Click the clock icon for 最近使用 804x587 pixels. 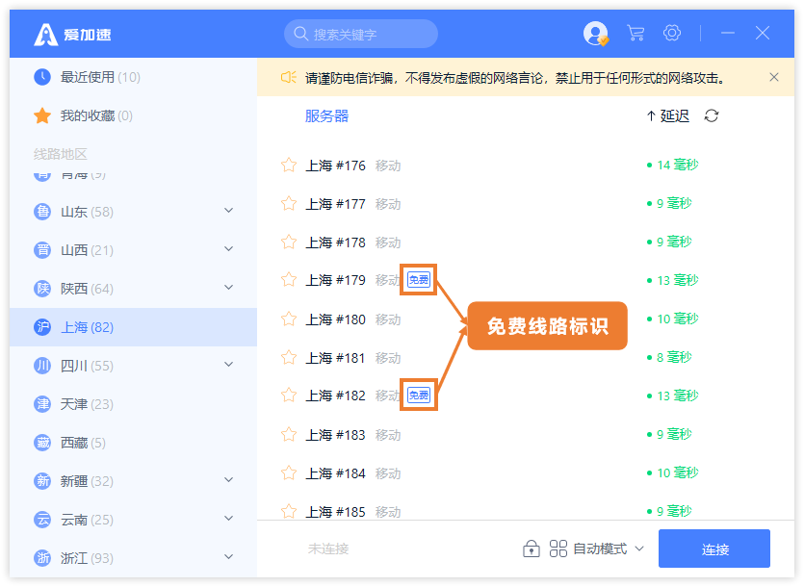[x=42, y=77]
